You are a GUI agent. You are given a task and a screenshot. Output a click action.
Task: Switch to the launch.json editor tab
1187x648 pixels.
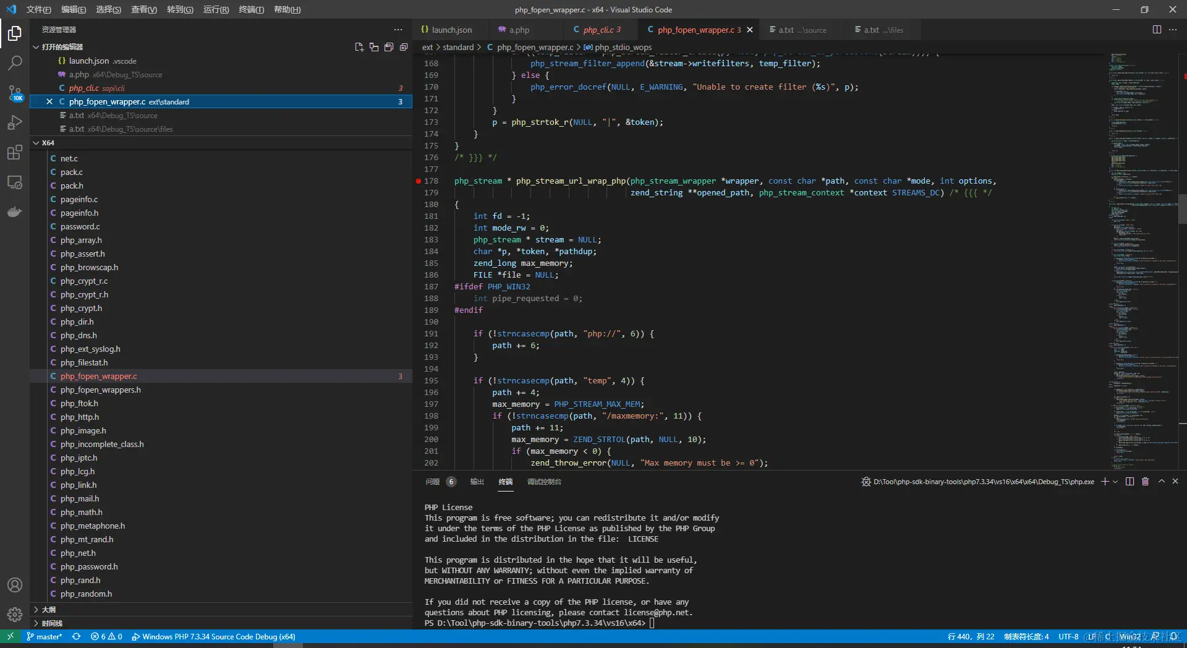point(451,30)
